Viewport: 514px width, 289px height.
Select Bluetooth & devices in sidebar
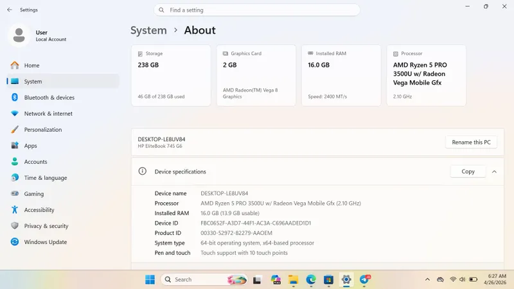coord(63,98)
